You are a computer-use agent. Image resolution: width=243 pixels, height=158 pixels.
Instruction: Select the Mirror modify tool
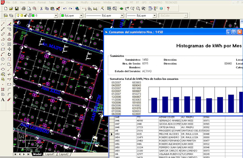(9, 34)
